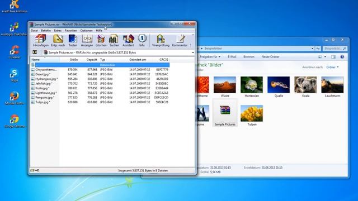Select Hydrangeas.jpg in the archive list
Image resolution: width=358 pixels, height=201 pixels.
[100, 79]
